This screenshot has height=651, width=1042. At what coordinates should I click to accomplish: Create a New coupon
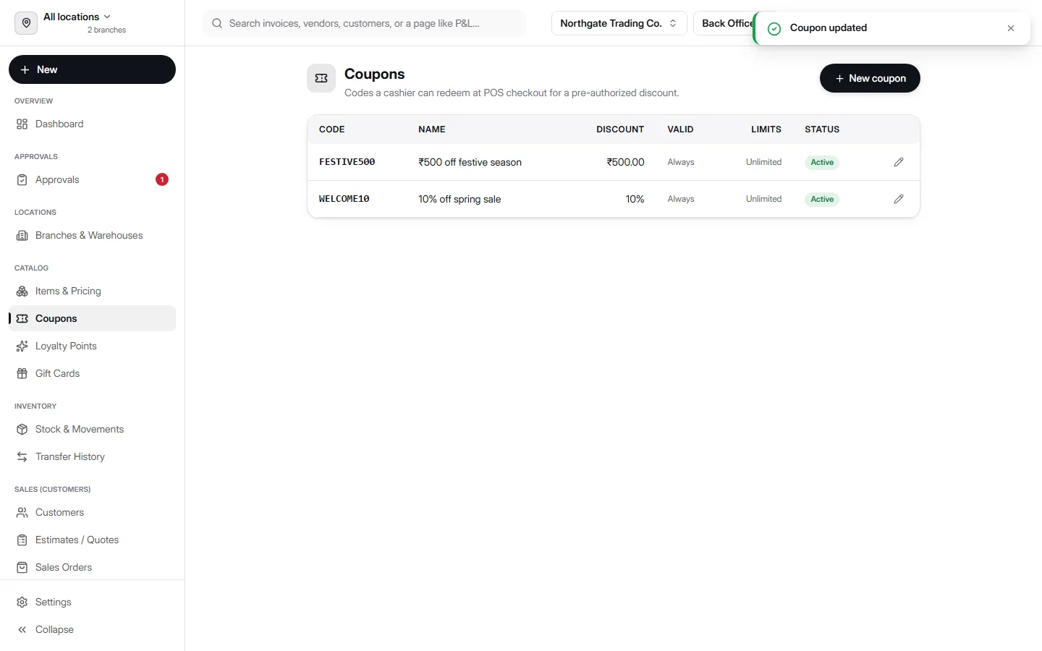870,78
